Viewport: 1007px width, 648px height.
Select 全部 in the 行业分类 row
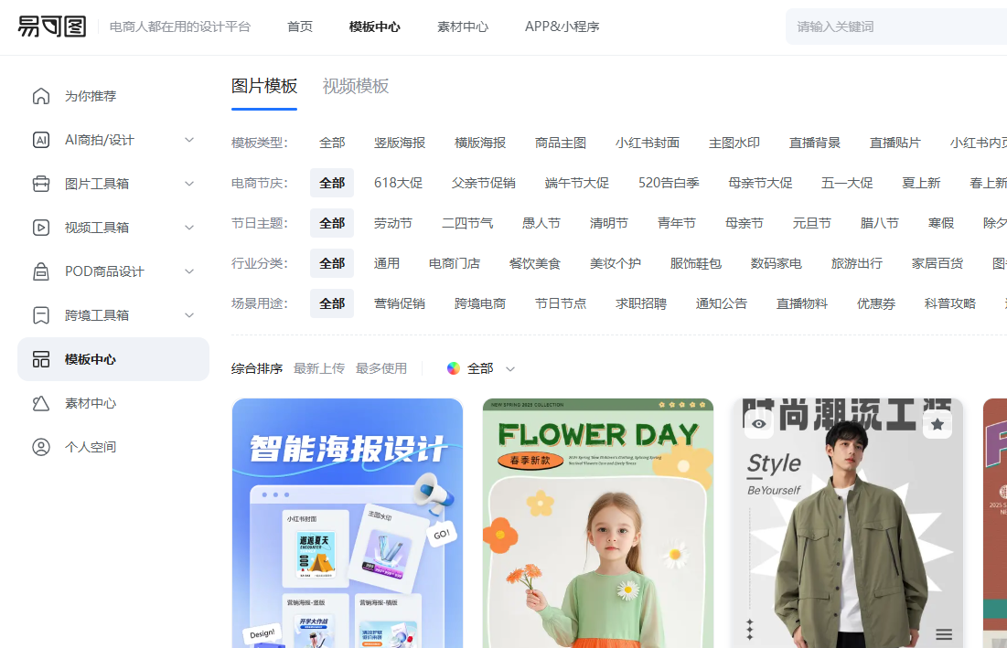pos(332,264)
